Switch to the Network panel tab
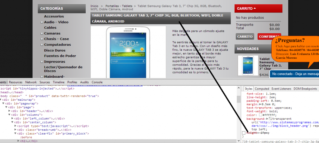 (x=31, y=82)
